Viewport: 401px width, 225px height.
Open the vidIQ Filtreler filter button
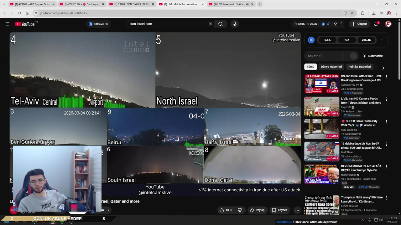click(98, 24)
